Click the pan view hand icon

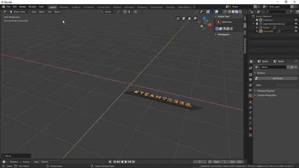pyautogui.click(x=189, y=19)
